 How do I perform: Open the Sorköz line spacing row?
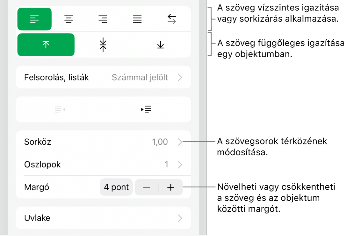coord(103,142)
